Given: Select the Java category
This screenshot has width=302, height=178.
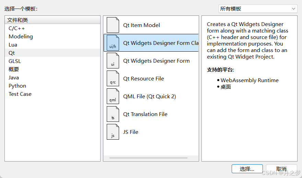Looking at the screenshot, I should click(x=53, y=78).
